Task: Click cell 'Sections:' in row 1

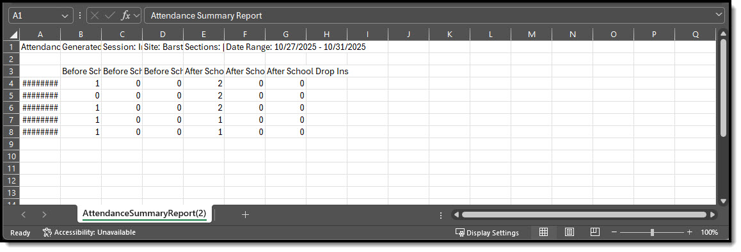Action: 203,47
